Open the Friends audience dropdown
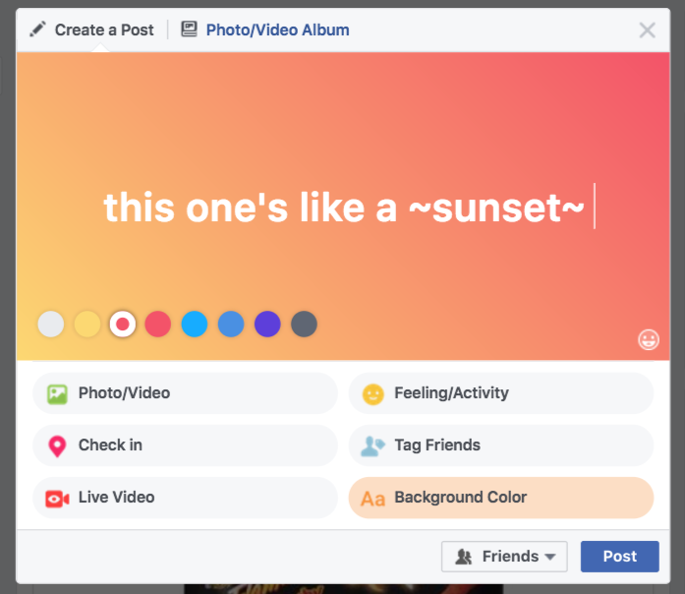The height and width of the screenshot is (594, 685). coord(504,557)
